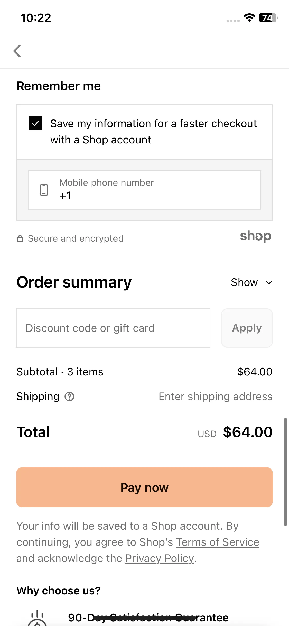Click the Discount code or gift card field
This screenshot has width=289, height=626.
click(x=113, y=328)
